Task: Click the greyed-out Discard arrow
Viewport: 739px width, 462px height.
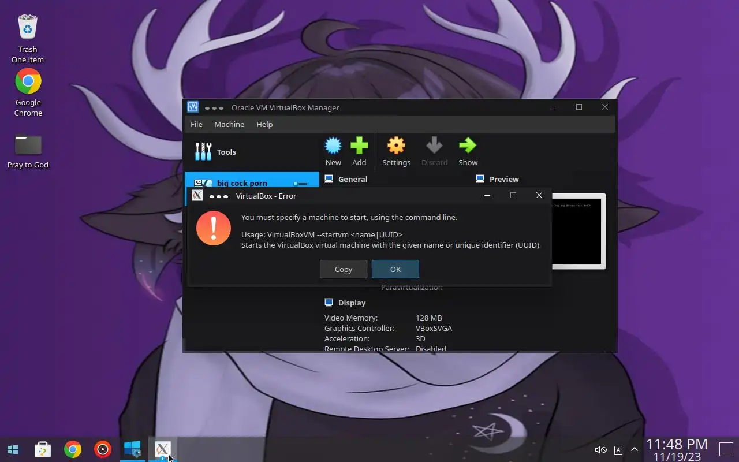Action: tap(434, 146)
